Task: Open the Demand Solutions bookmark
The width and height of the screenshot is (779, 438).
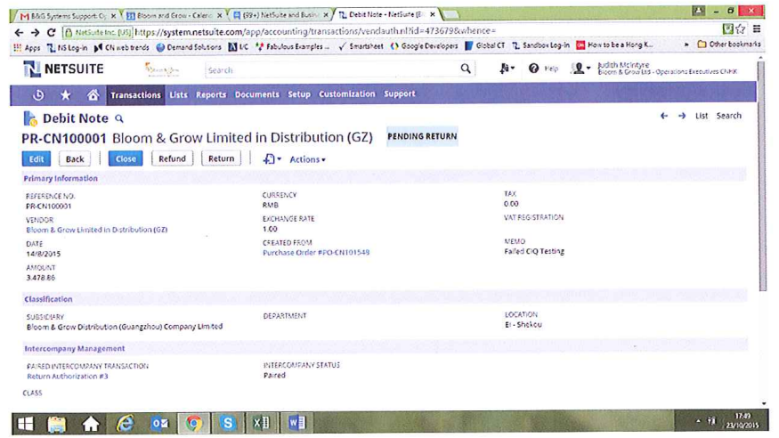Action: pos(188,47)
